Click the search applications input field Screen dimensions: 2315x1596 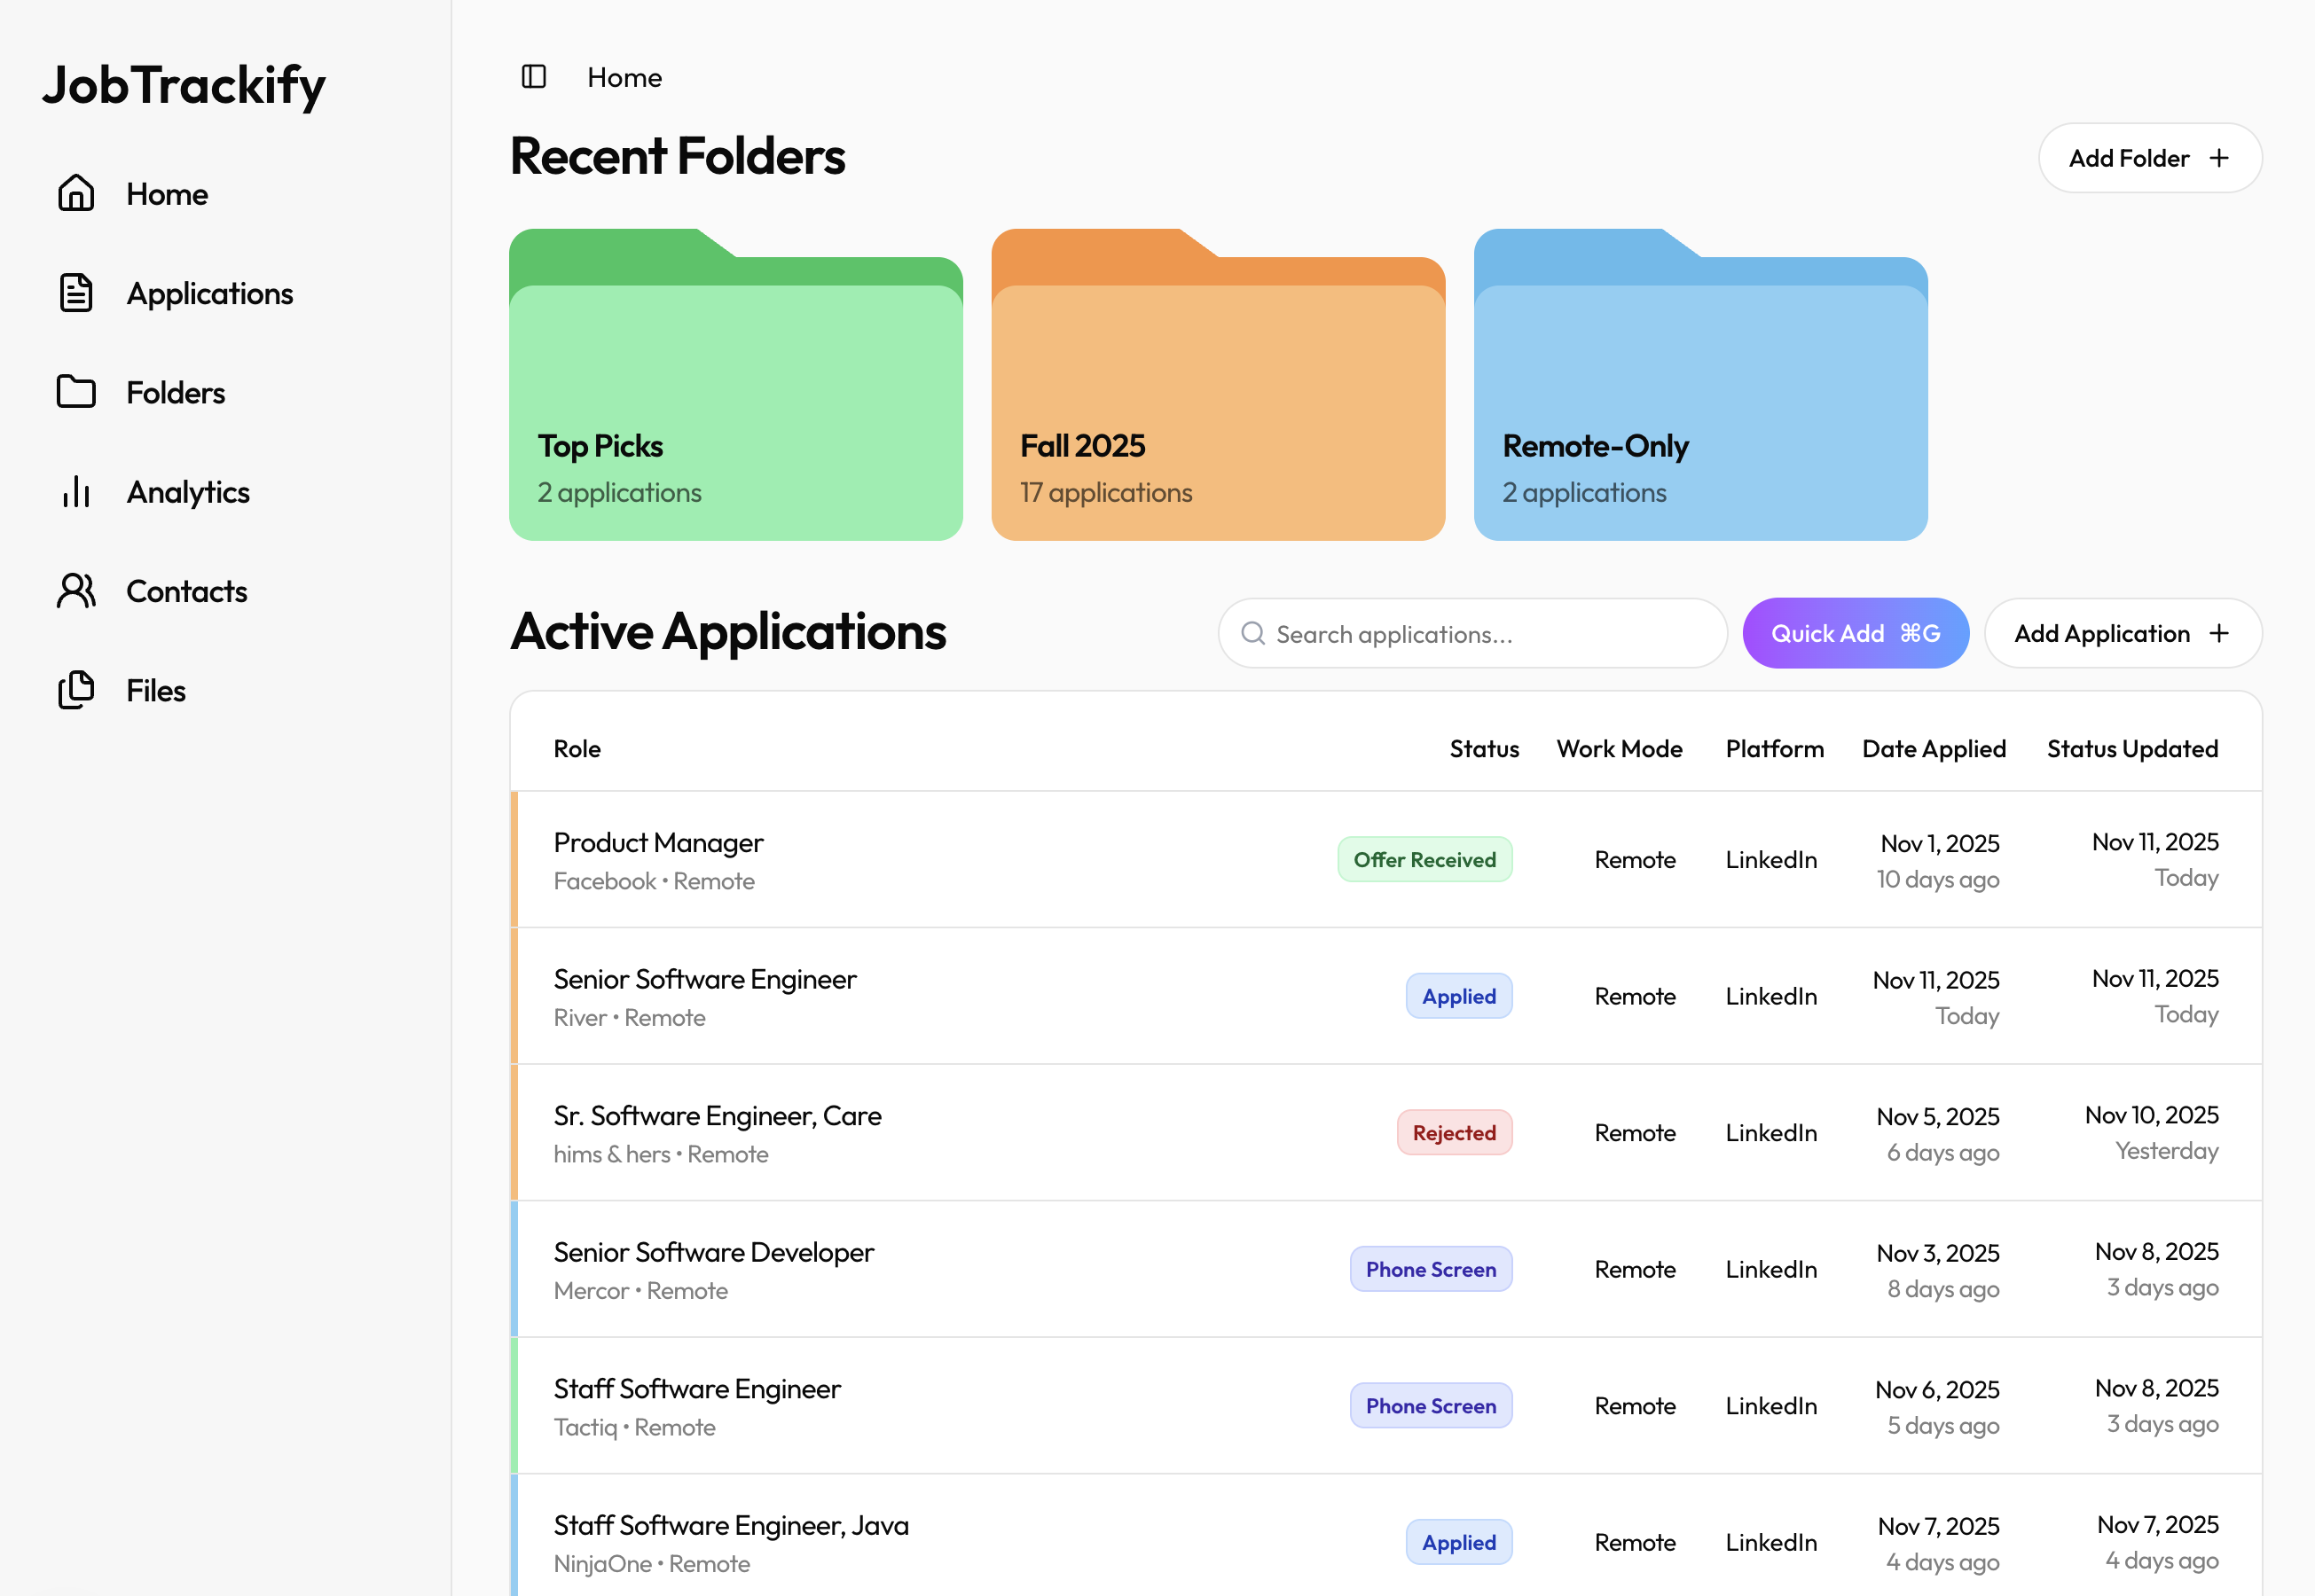pyautogui.click(x=1471, y=633)
